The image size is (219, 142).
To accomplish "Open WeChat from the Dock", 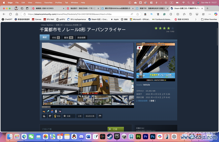I will tap(31, 137).
